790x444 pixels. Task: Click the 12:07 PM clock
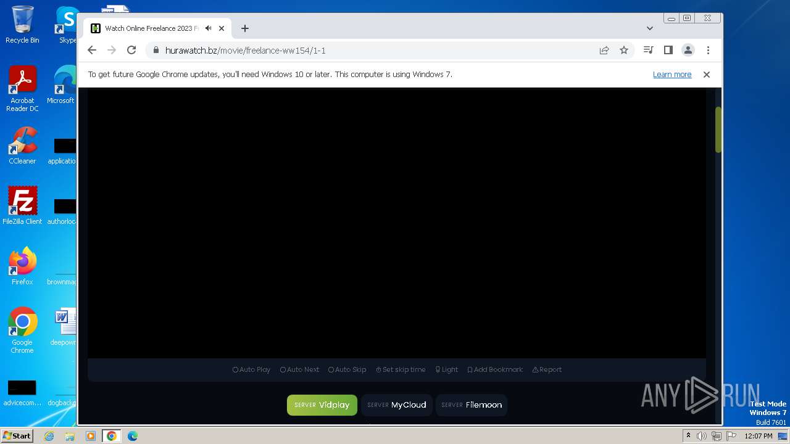(759, 436)
